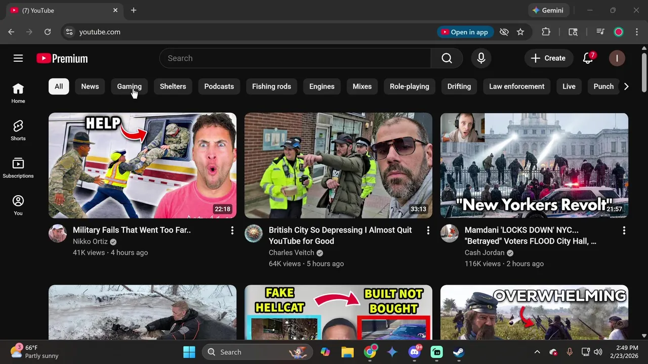Open Windows Start menu
Viewport: 648px width, 364px height.
tap(189, 352)
